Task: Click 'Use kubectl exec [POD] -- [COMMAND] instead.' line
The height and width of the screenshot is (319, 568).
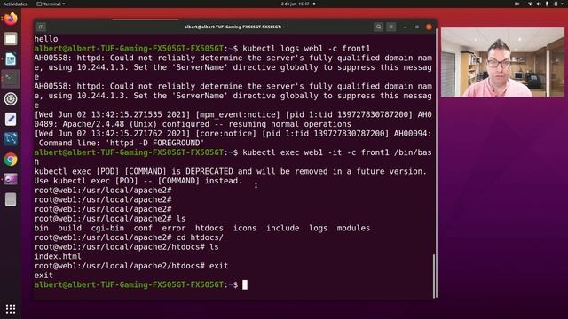Action: pyautogui.click(x=138, y=181)
